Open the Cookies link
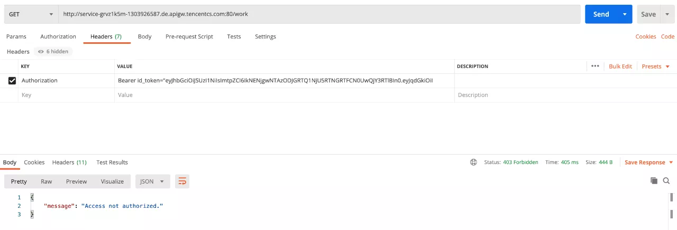Image resolution: width=677 pixels, height=230 pixels. [x=645, y=36]
